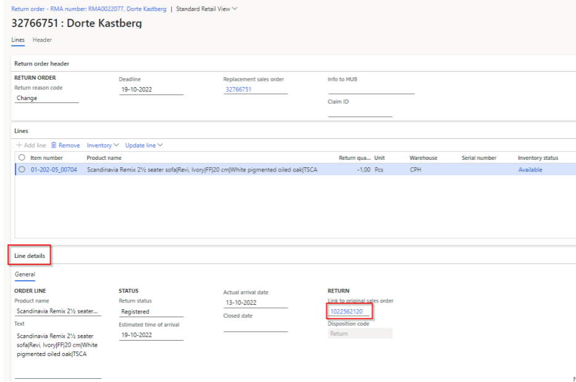
Task: Sort by the Product name column header
Action: [104, 158]
